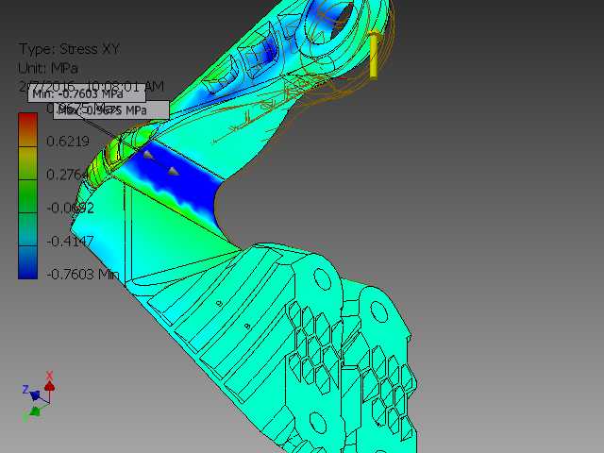Click the '-0.7603 Min' legend value
Viewport: 604px width, 453px height.
click(83, 275)
